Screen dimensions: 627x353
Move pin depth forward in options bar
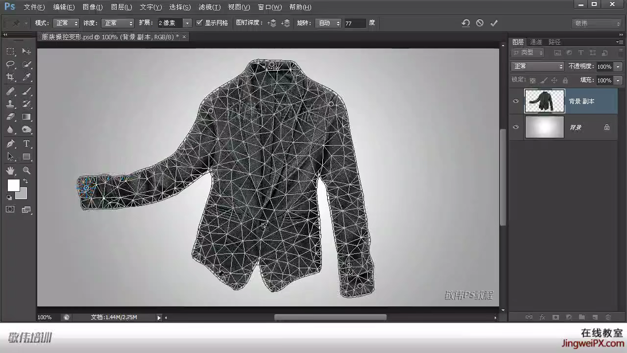coord(272,23)
